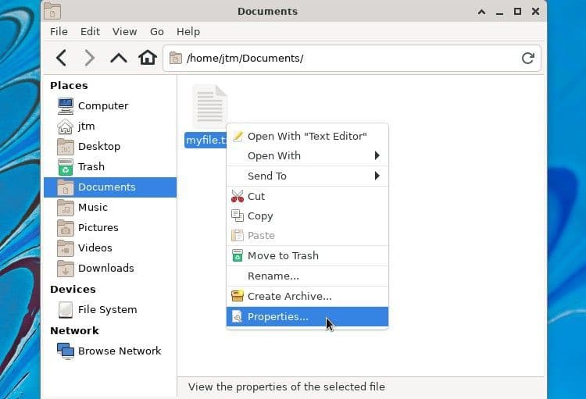
Task: Choose Cut from context menu
Action: [307, 196]
